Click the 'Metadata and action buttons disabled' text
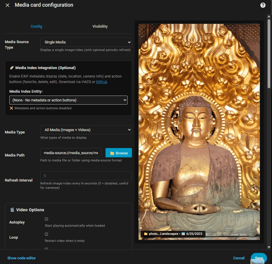The width and height of the screenshot is (272, 264). click(43, 108)
